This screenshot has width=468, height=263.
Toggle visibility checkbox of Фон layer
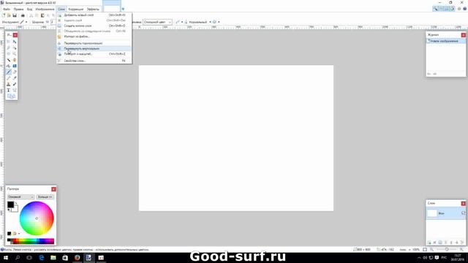coord(463,213)
